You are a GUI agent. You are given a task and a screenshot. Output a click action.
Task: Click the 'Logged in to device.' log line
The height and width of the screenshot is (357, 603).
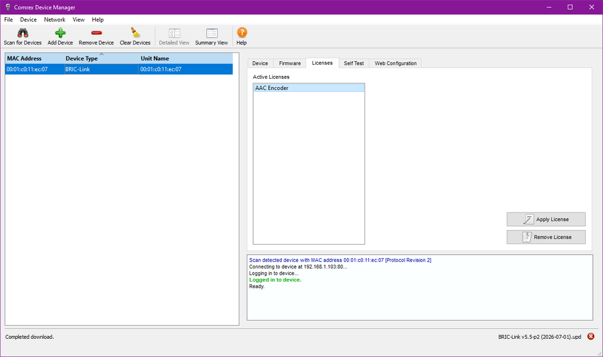pyautogui.click(x=276, y=280)
